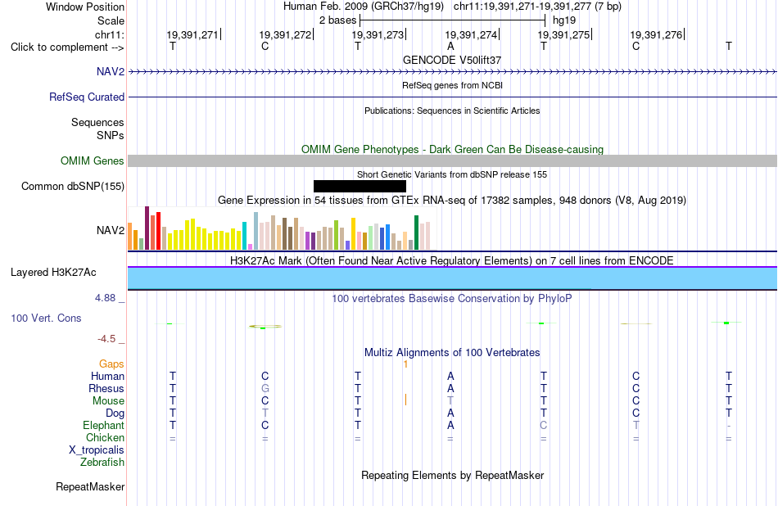Click the Human alignment row label
The height and width of the screenshot is (506, 778).
point(107,376)
